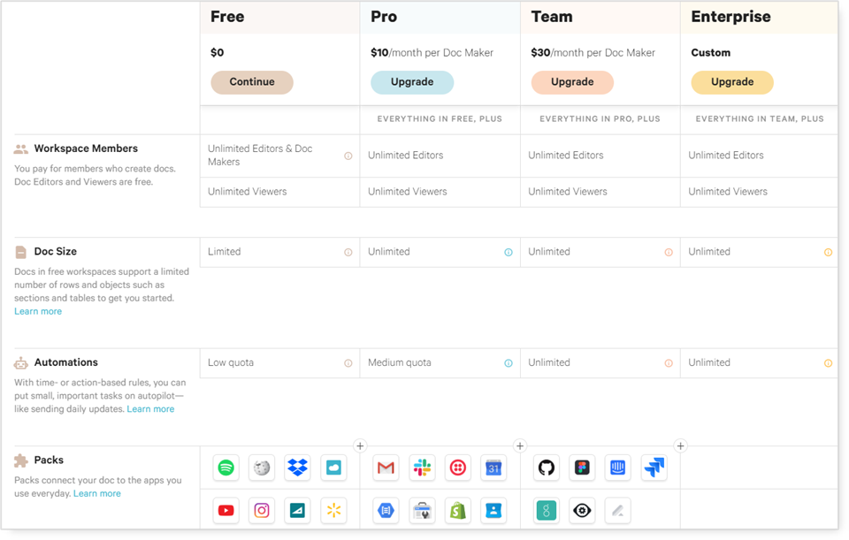Open Learn more under Doc Size

coord(38,310)
